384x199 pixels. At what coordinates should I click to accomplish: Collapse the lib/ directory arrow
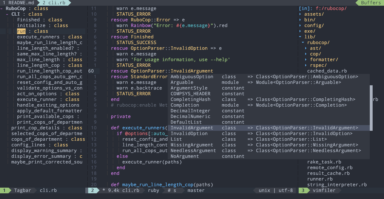pos(300,37)
